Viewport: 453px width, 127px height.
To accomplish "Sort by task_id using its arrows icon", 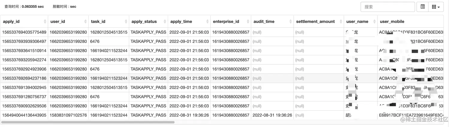I will click(126, 21).
